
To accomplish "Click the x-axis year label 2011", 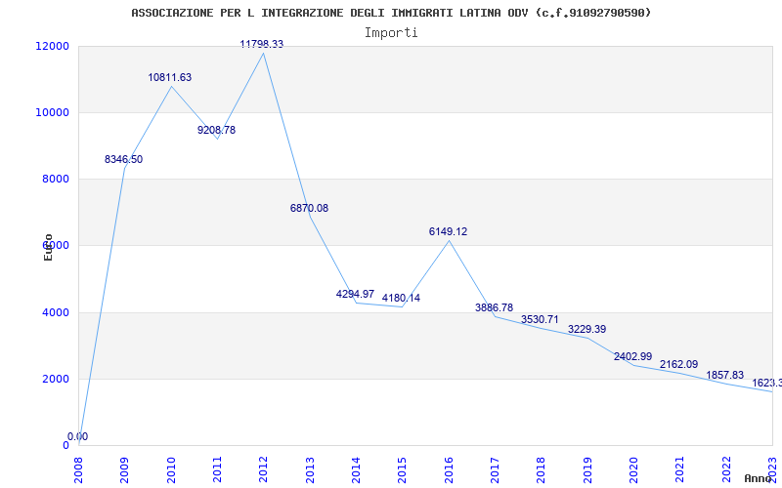I will 217,469.
